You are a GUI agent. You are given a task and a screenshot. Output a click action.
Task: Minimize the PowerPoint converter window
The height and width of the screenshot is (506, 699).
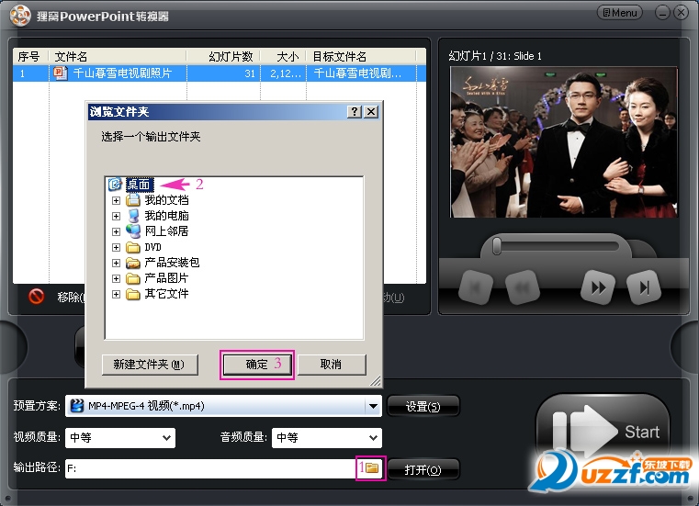[662, 13]
